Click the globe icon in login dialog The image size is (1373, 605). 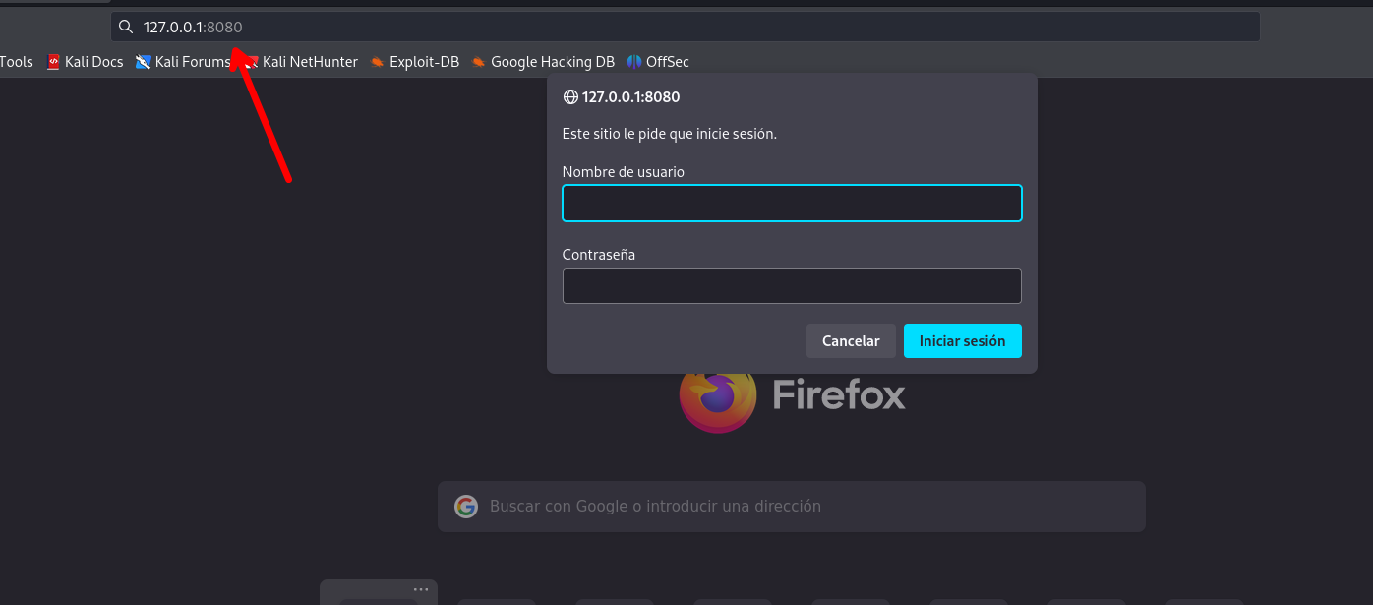[x=570, y=97]
